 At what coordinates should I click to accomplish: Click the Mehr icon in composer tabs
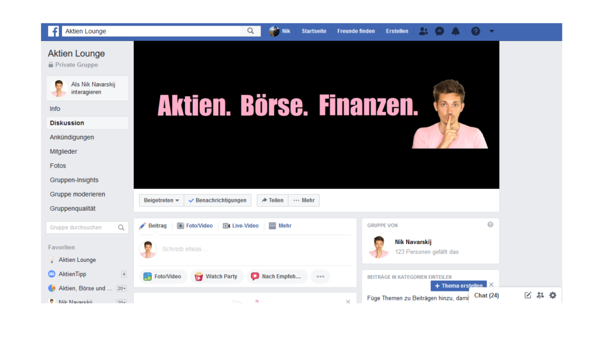click(272, 226)
